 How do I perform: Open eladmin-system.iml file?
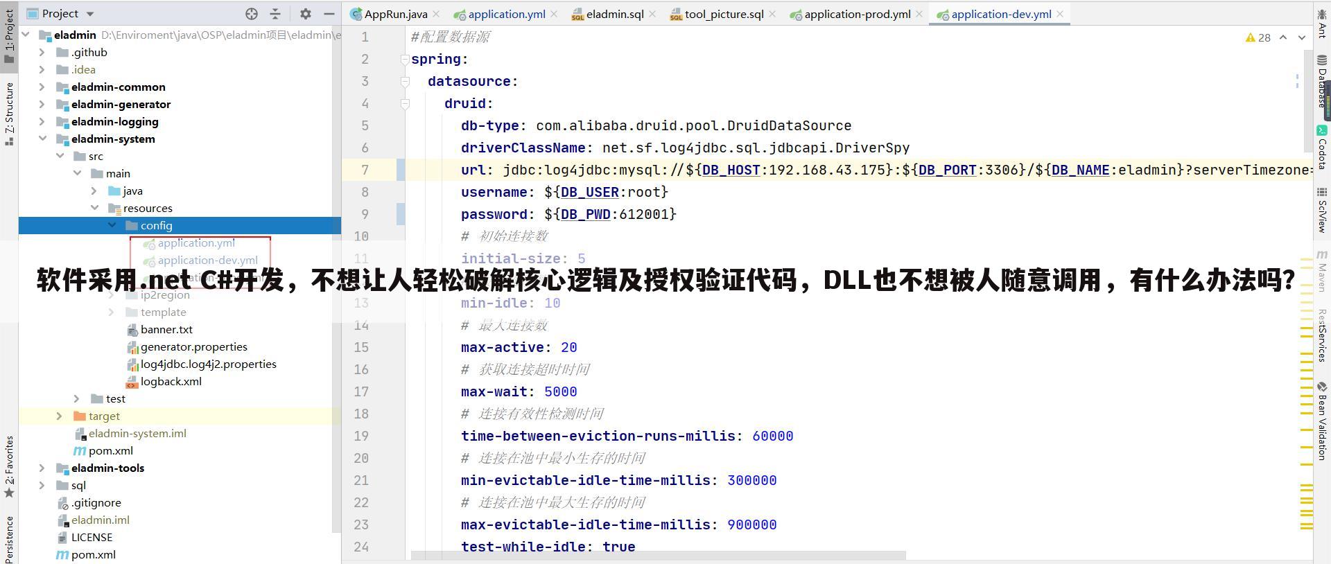point(137,433)
